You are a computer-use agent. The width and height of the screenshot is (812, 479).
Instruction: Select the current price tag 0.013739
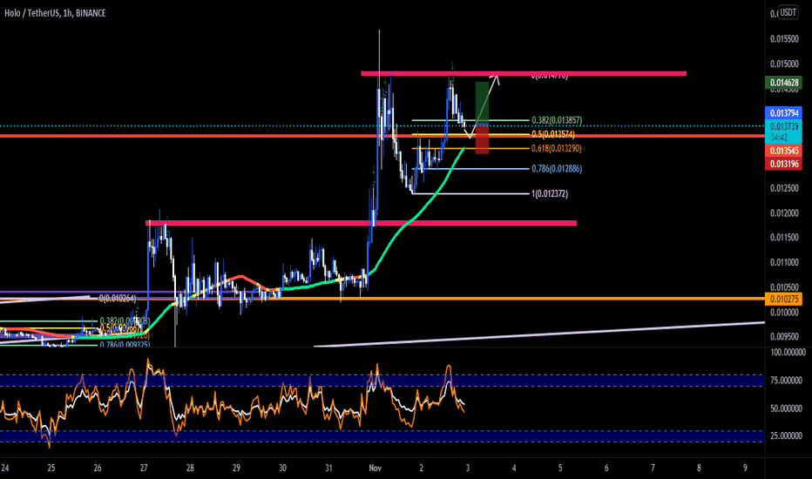pos(784,126)
